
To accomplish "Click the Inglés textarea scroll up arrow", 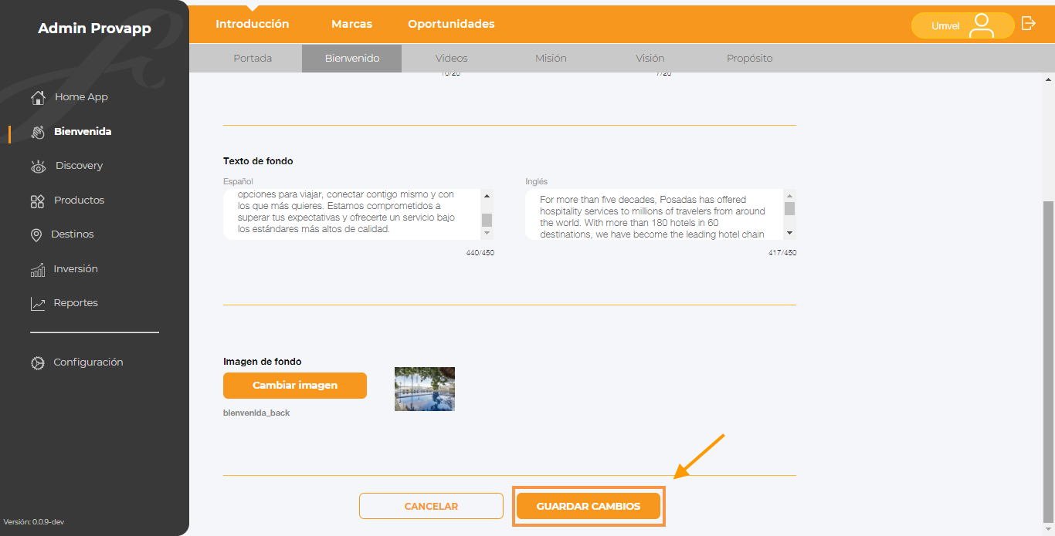I will click(789, 196).
